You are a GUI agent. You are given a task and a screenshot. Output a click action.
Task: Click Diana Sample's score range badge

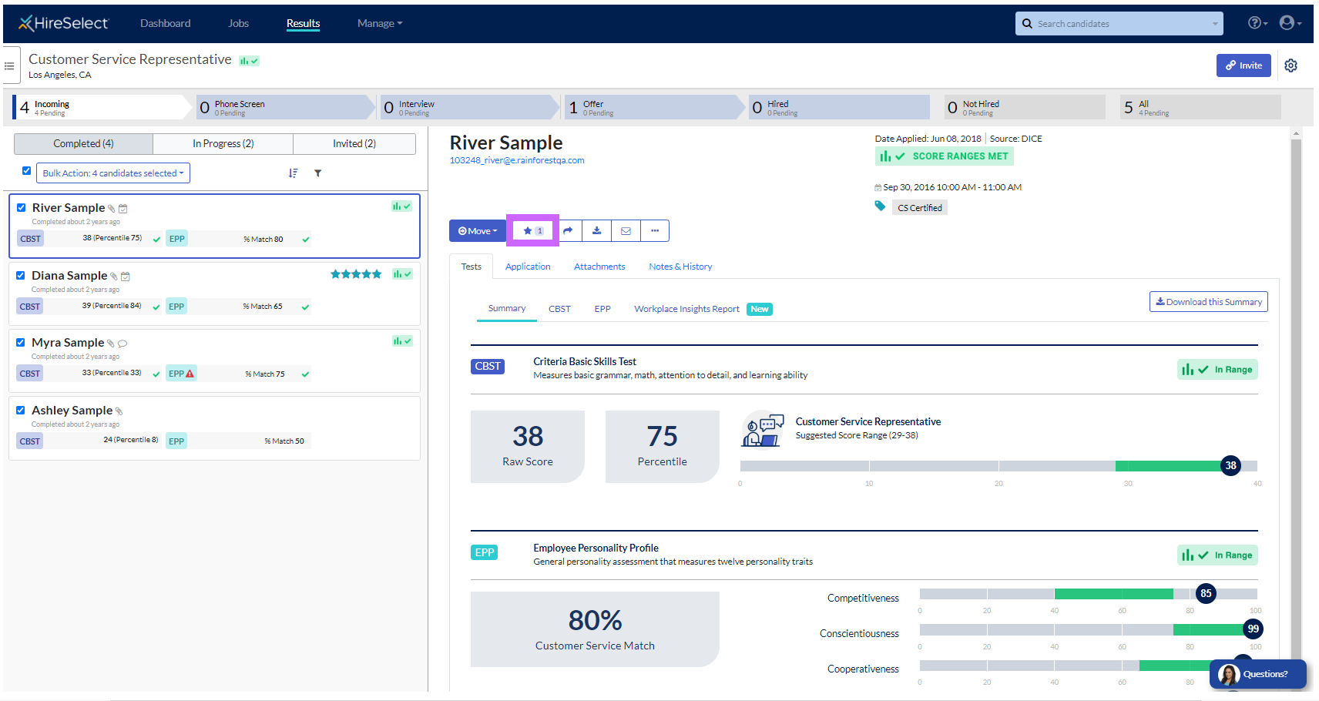[402, 273]
